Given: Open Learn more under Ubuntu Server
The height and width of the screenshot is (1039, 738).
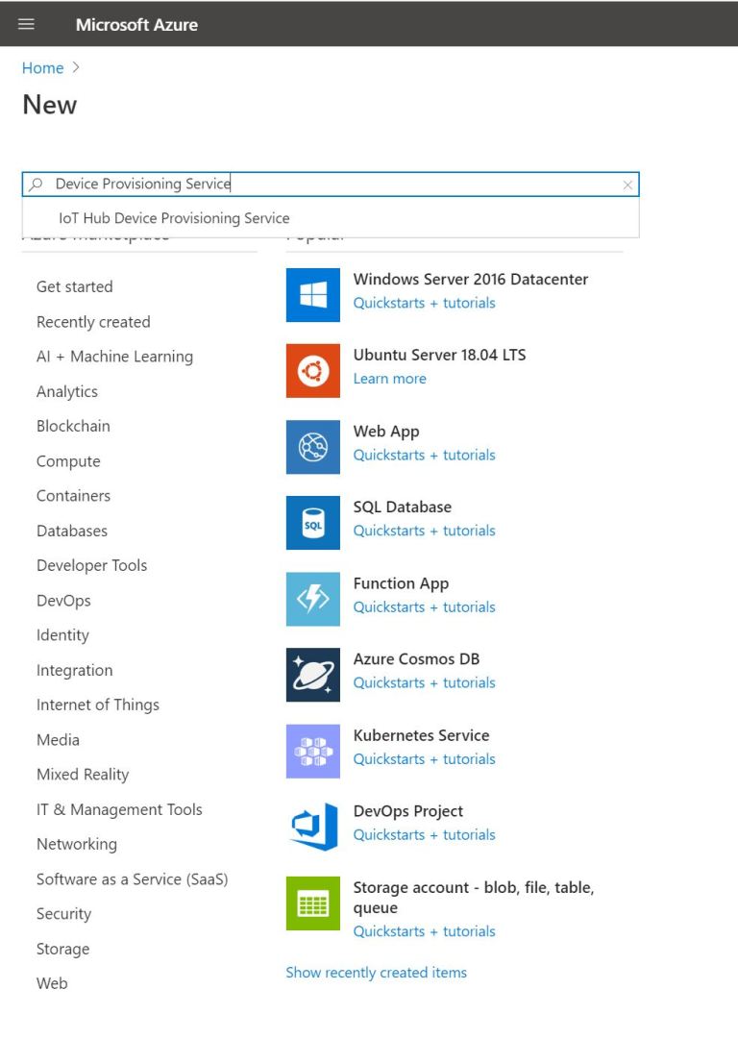Looking at the screenshot, I should (x=389, y=379).
